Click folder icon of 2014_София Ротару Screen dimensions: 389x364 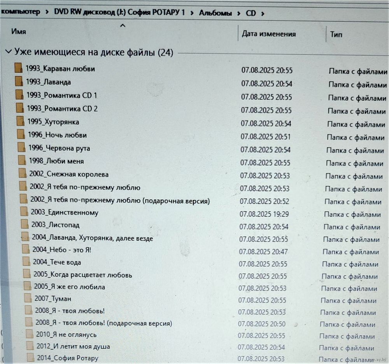click(x=30, y=357)
